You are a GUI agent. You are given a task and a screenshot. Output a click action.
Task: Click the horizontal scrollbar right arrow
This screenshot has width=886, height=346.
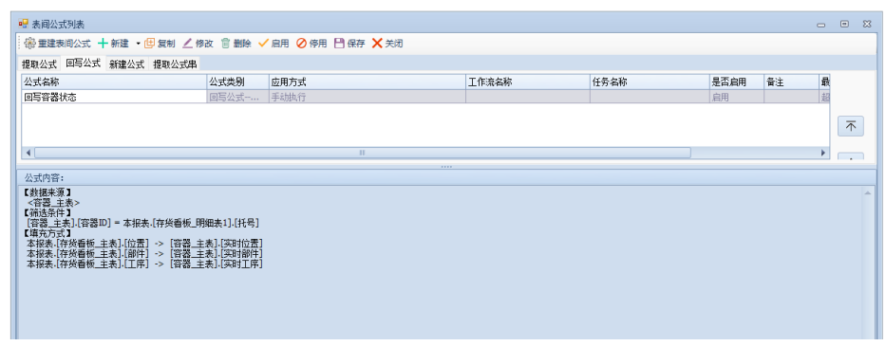(823, 153)
